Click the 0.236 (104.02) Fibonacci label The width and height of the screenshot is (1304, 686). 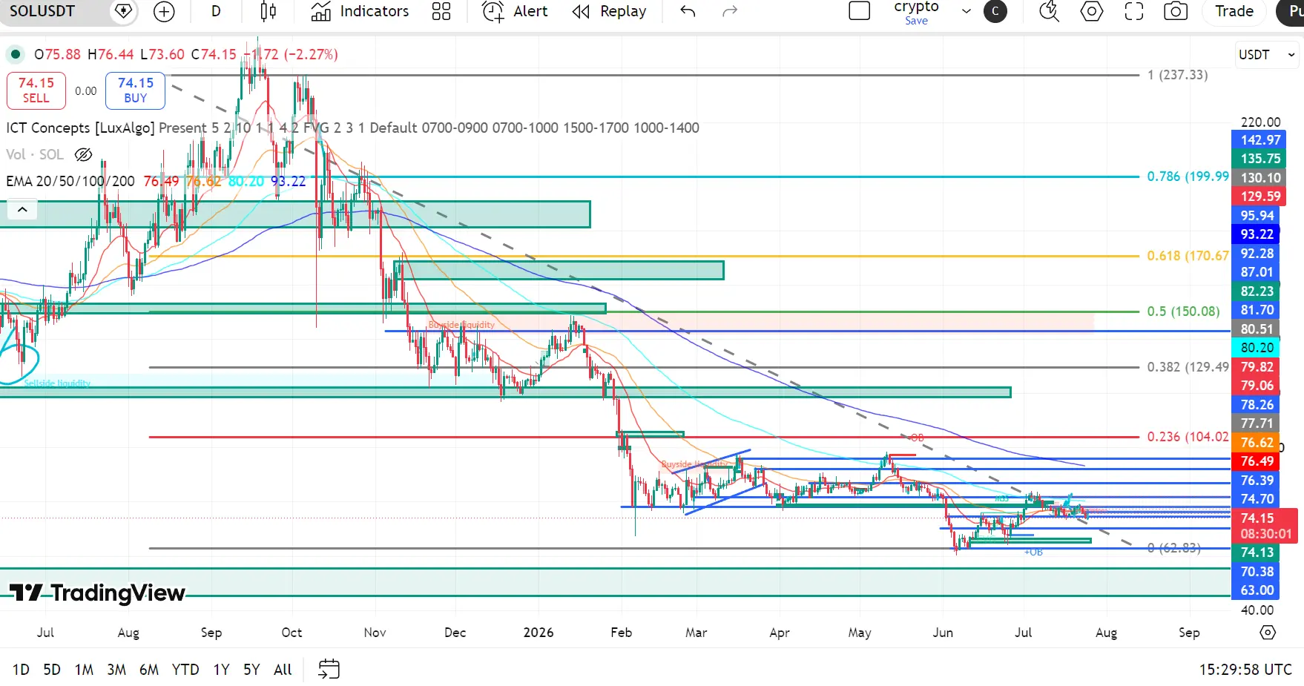coord(1188,437)
